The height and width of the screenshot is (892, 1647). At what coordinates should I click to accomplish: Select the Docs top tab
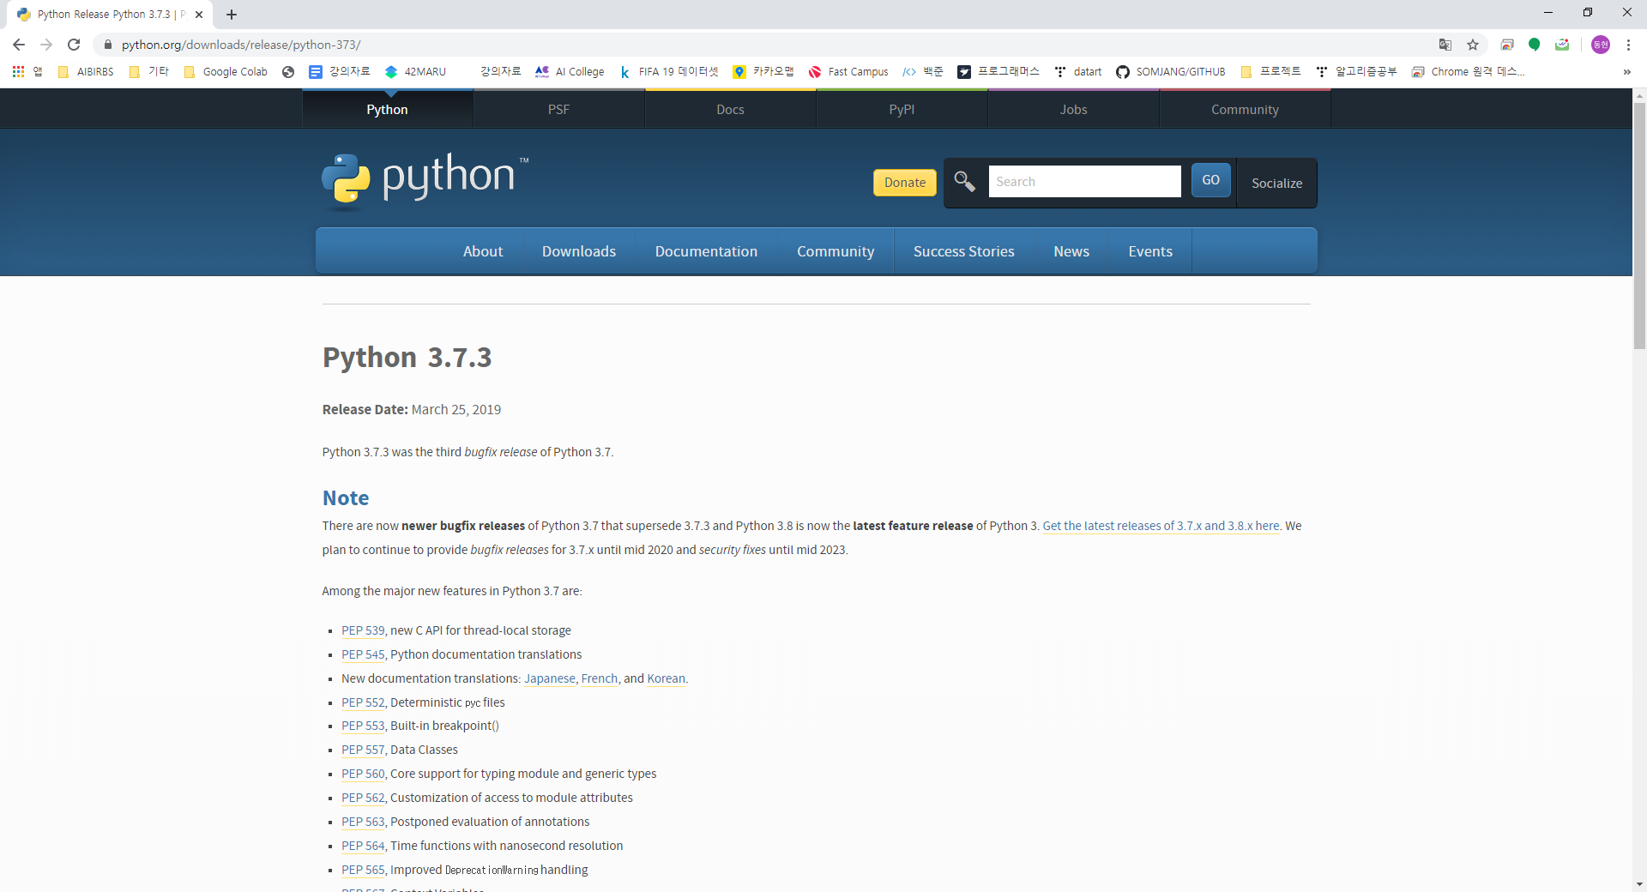[x=730, y=109]
